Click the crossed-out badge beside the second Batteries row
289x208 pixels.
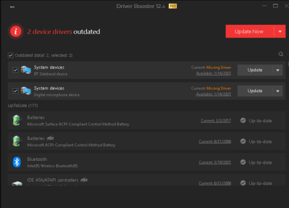tap(50, 138)
